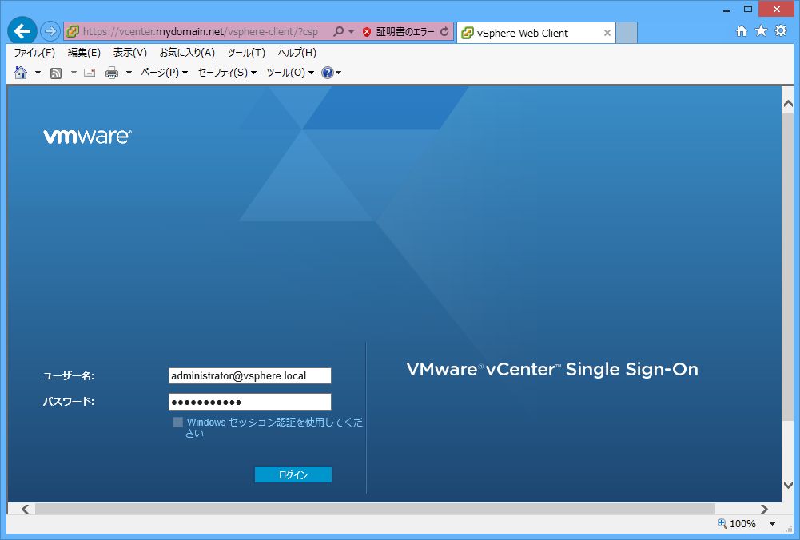
Task: Click the Print printer icon
Action: (112, 73)
